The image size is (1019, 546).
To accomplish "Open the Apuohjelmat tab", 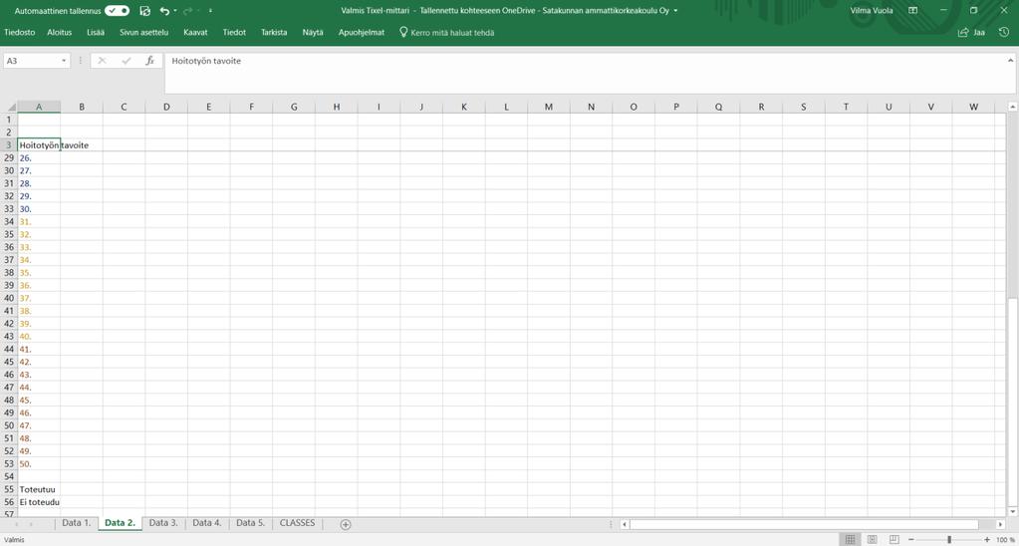I will 362,33.
